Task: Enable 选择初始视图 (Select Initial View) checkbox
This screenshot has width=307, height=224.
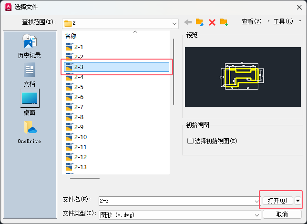Action: 190,141
